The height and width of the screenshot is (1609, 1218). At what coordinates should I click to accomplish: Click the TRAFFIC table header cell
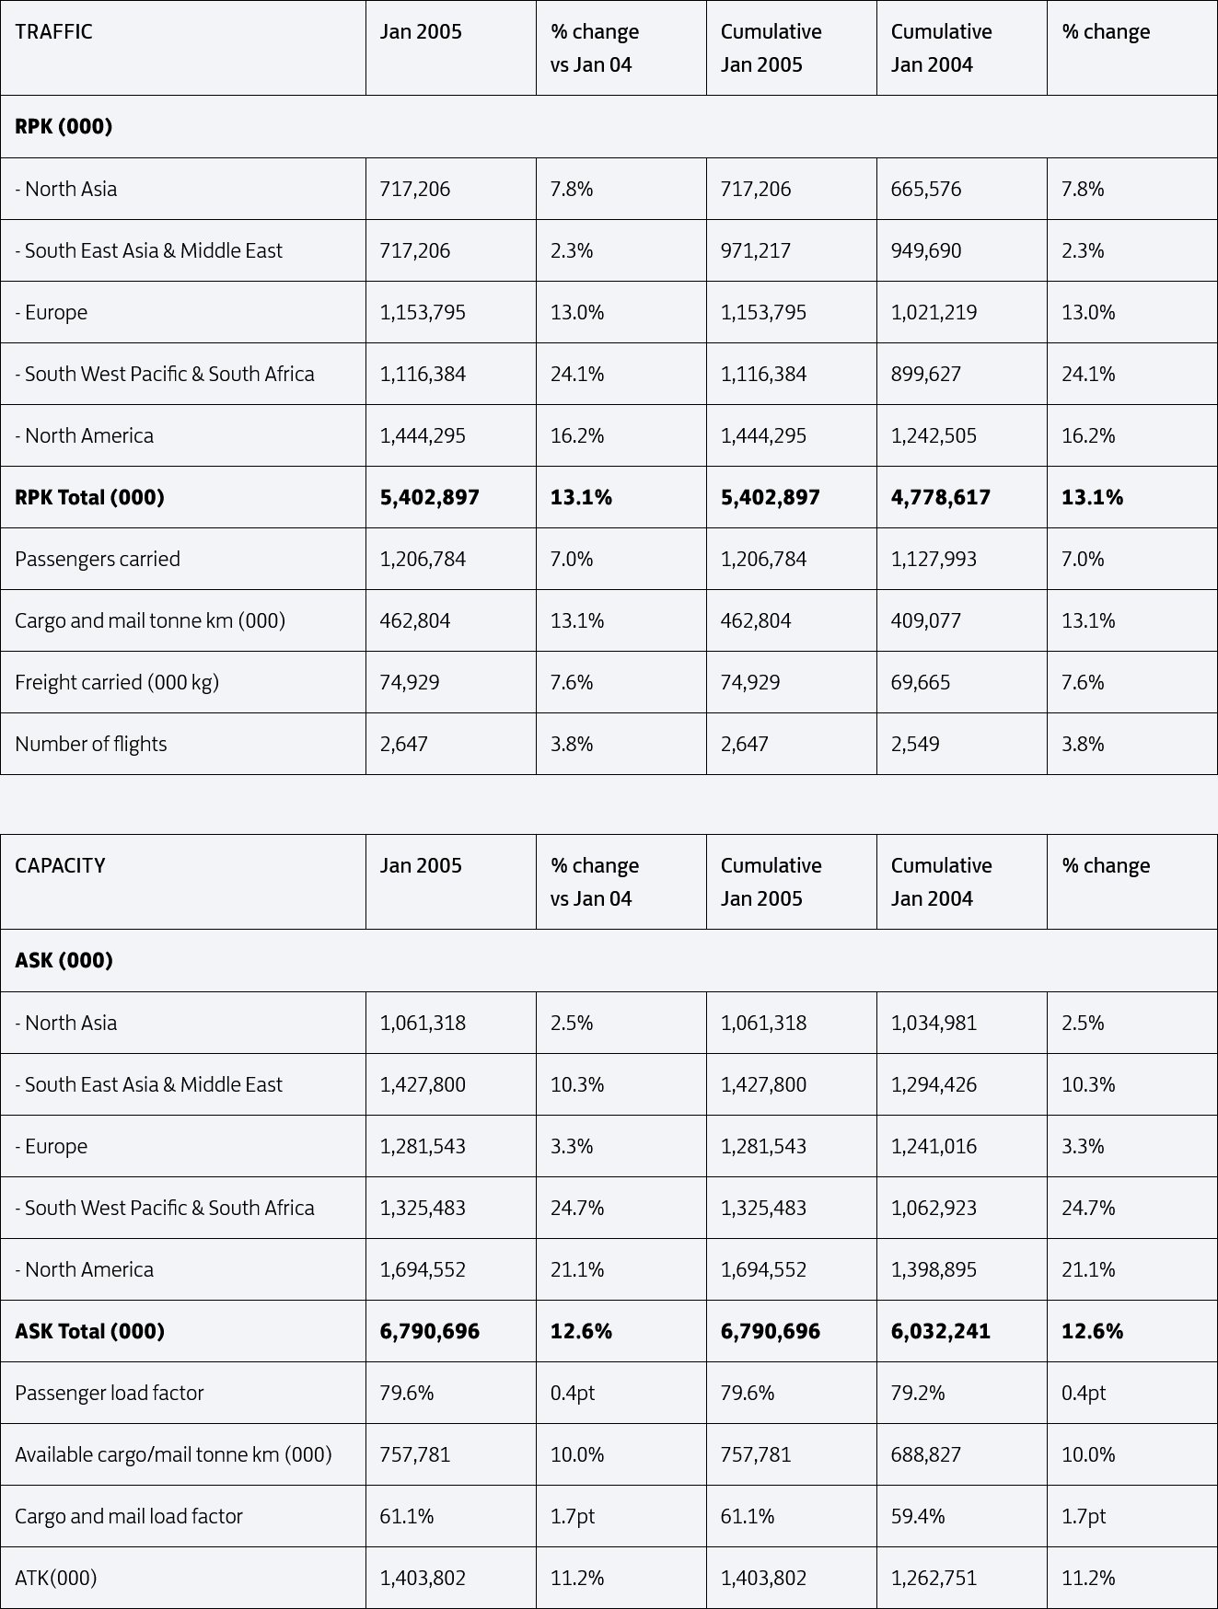[x=54, y=32]
